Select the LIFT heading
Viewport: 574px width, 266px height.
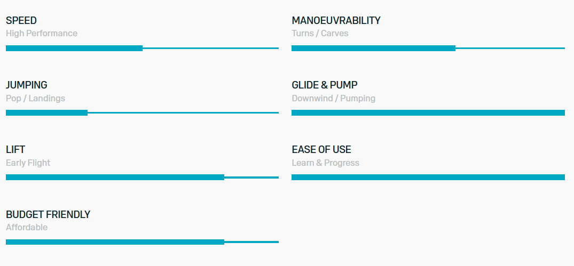(15, 149)
